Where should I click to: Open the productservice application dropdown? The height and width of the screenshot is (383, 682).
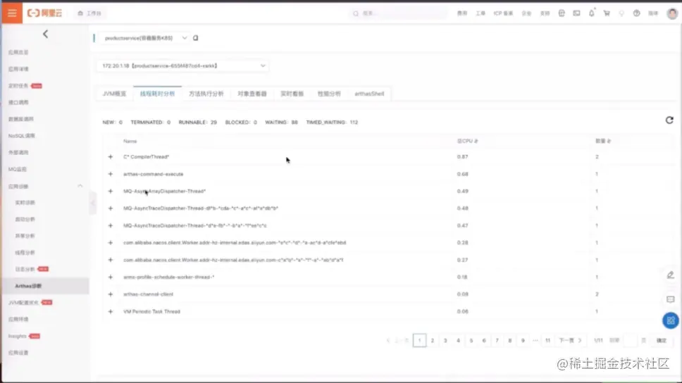point(144,38)
